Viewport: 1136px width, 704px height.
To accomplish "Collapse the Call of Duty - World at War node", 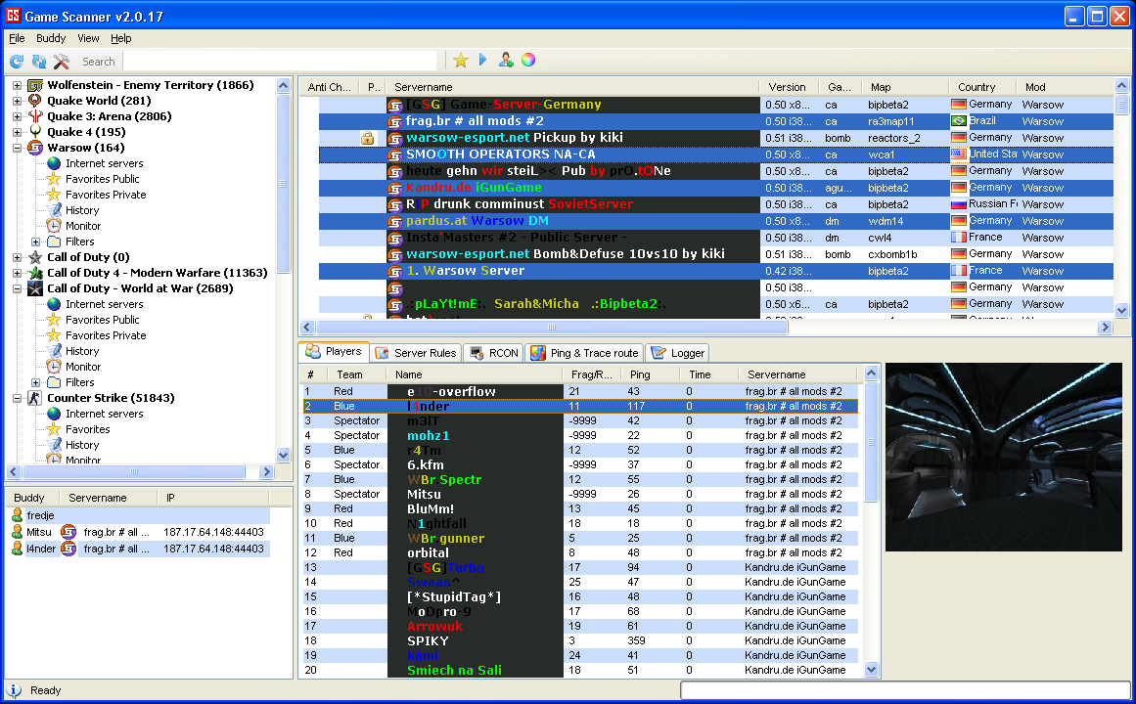I will pos(17,288).
